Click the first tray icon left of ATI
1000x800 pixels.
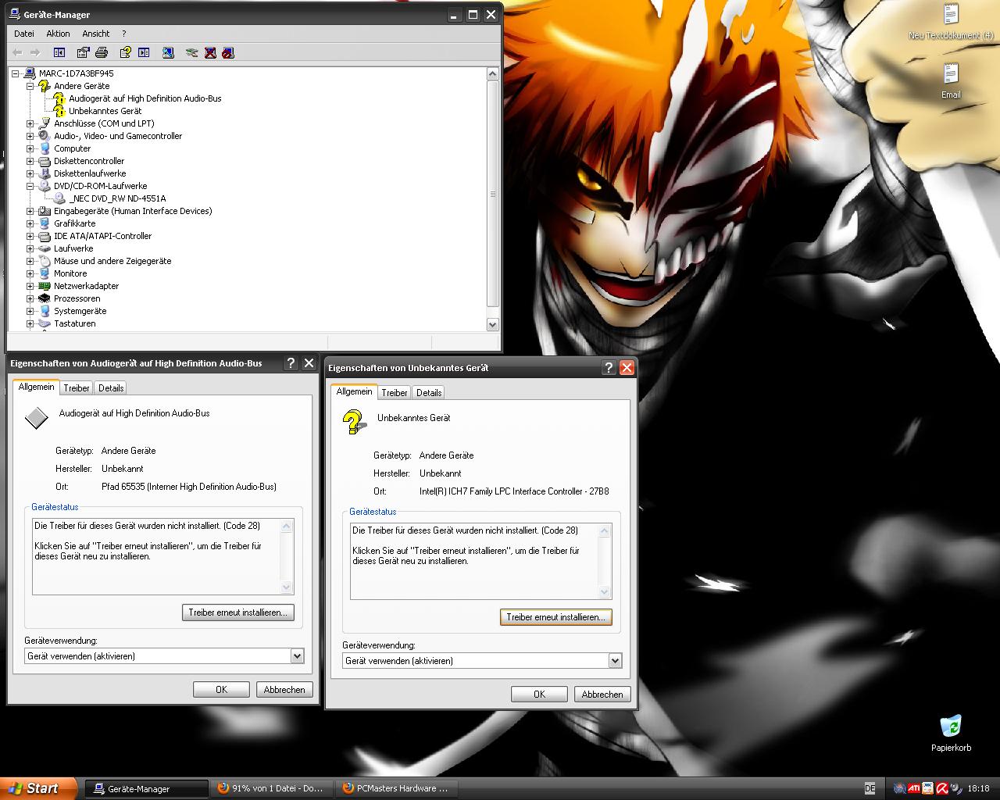[899, 788]
